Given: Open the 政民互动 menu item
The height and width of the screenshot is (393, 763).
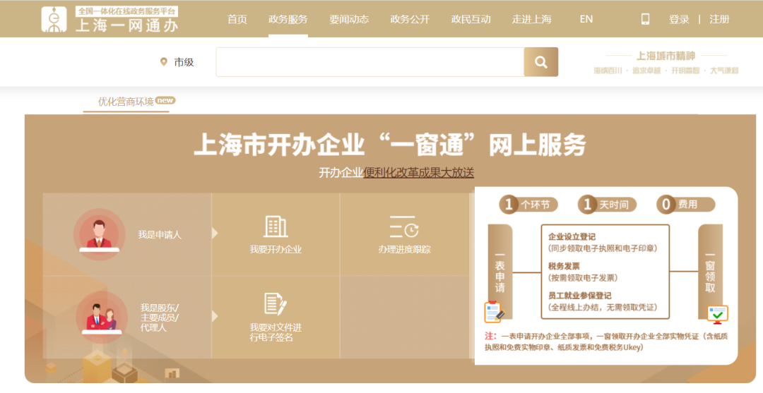Looking at the screenshot, I should coord(471,20).
